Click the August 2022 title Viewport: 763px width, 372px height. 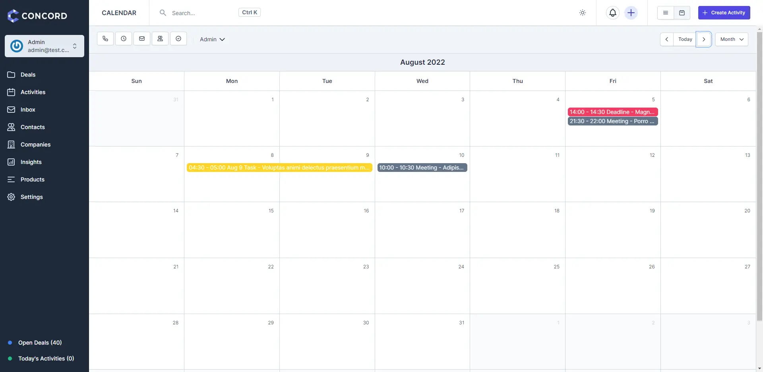coord(422,62)
